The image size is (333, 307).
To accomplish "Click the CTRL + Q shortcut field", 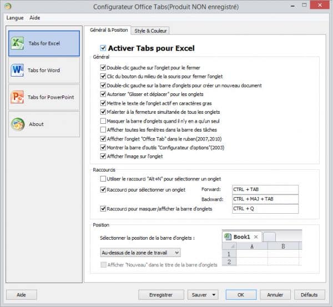I will [x=265, y=209].
